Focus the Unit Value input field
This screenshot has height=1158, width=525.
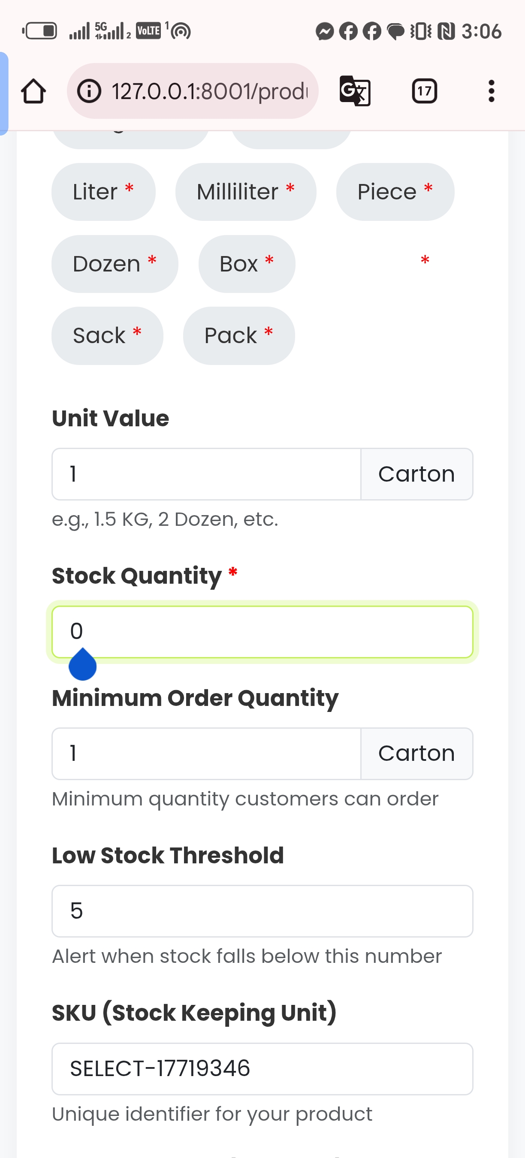coord(206,474)
